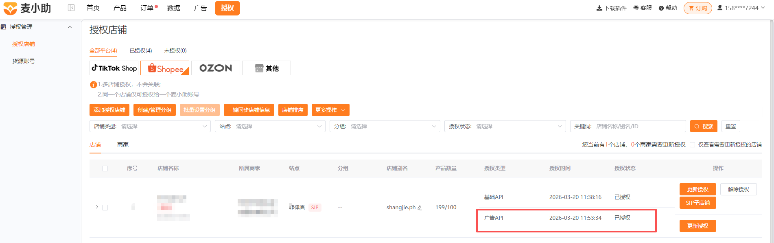
Task: Click the orange info icon
Action: coord(93,85)
